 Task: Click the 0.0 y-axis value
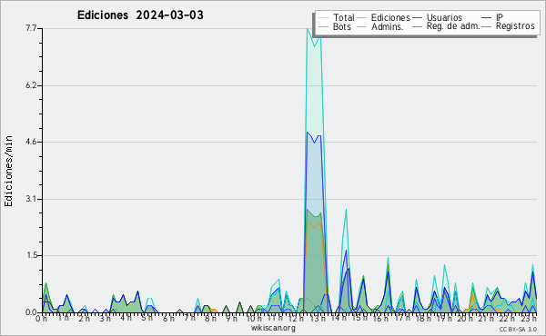(x=31, y=312)
